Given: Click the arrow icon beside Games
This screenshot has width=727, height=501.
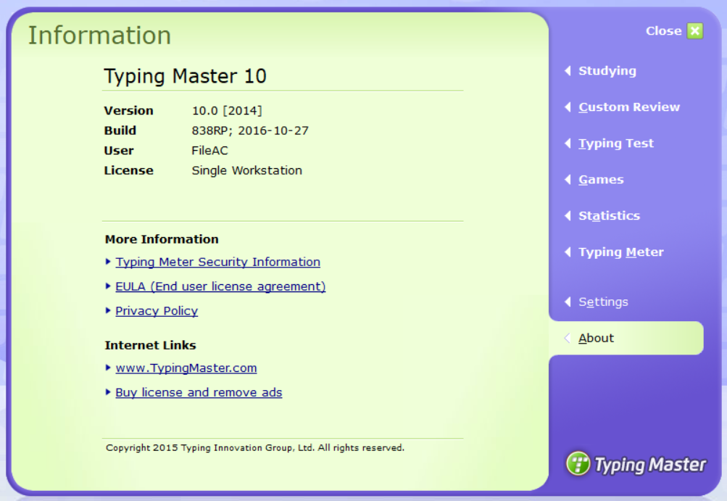Looking at the screenshot, I should click(x=568, y=179).
